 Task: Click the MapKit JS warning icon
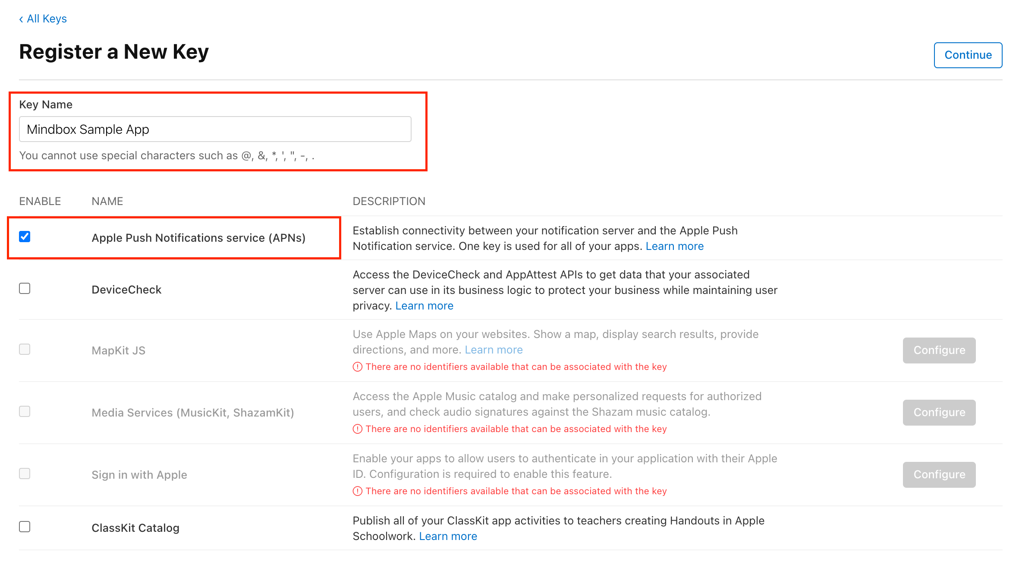point(358,367)
